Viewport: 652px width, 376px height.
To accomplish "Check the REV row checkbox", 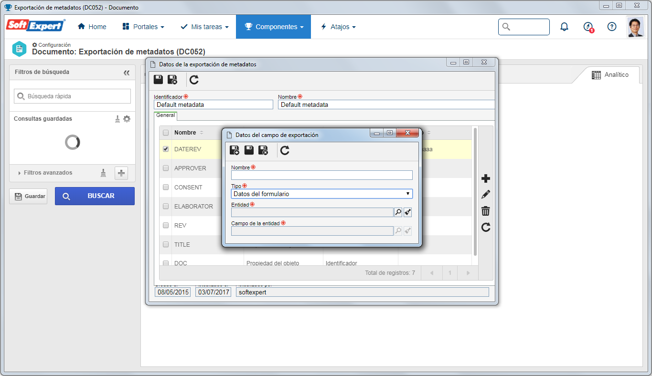I will pos(166,225).
